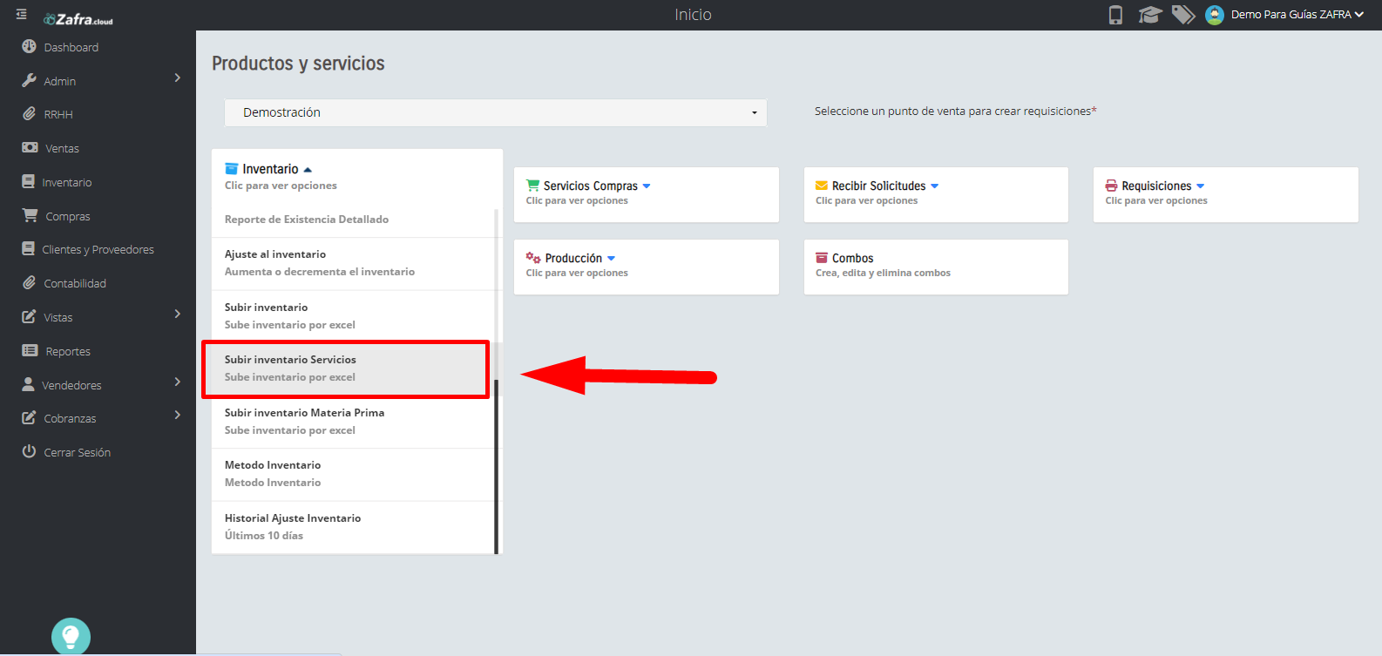Click the Combos archive icon
The height and width of the screenshot is (656, 1382).
pos(822,257)
